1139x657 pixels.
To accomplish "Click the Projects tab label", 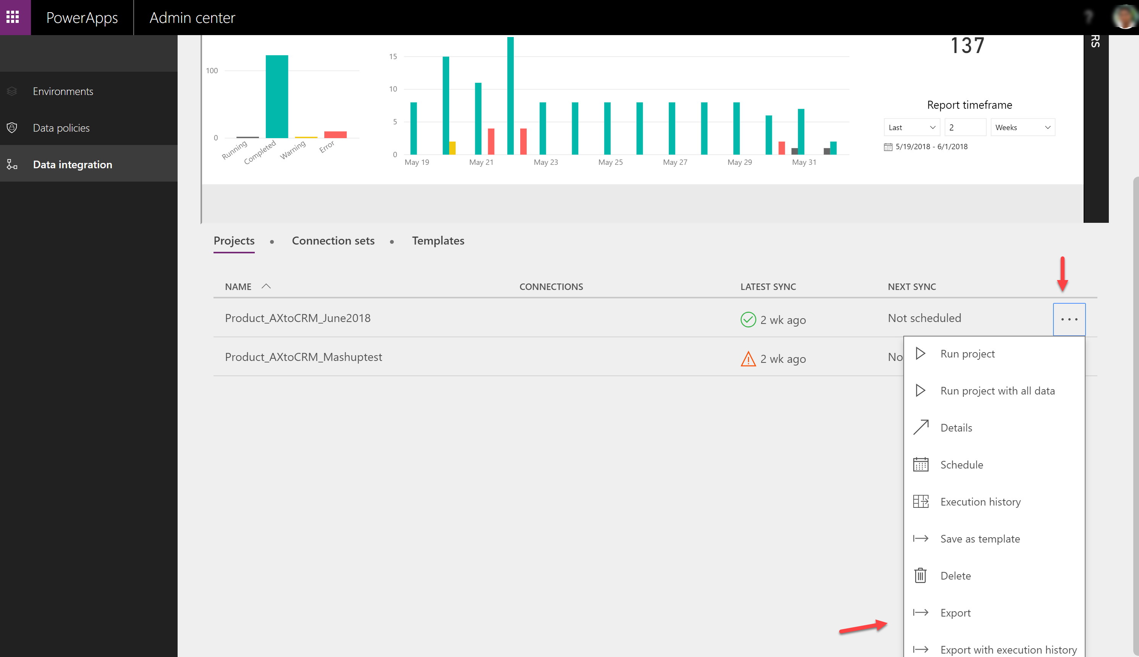I will 233,240.
